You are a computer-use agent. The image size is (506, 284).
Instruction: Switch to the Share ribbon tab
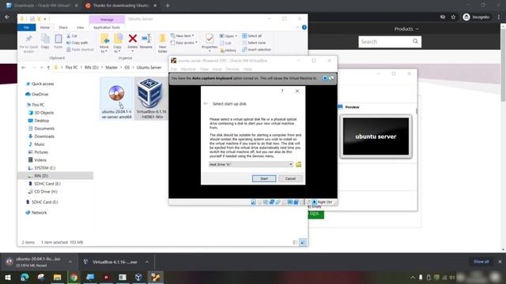click(x=63, y=28)
